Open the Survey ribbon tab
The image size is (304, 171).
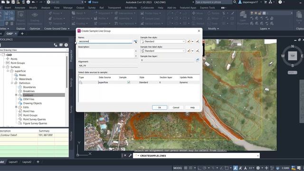pyautogui.click(x=92, y=8)
